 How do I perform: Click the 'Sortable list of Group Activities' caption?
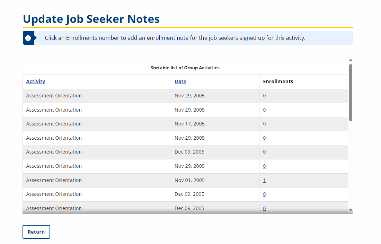pyautogui.click(x=185, y=68)
